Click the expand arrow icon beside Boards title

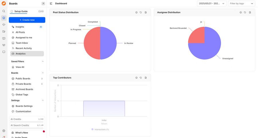click(43, 3)
